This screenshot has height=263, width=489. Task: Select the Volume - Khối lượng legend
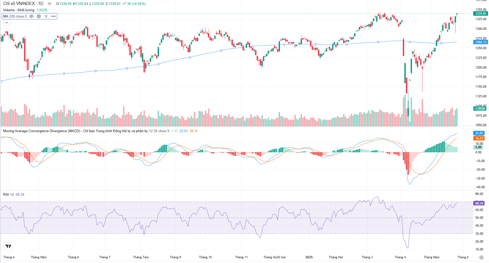click(x=19, y=10)
